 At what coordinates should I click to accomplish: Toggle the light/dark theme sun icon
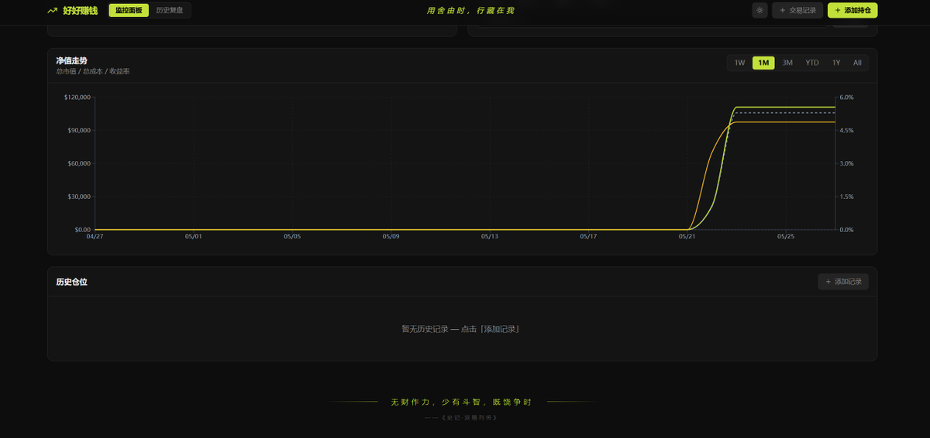(x=759, y=11)
